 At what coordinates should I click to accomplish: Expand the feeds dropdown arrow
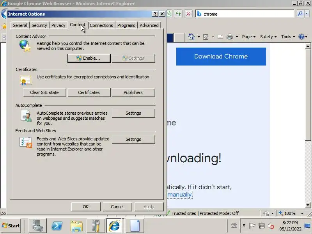(213, 37)
